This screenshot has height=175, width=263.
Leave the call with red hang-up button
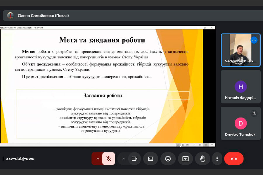234,159
